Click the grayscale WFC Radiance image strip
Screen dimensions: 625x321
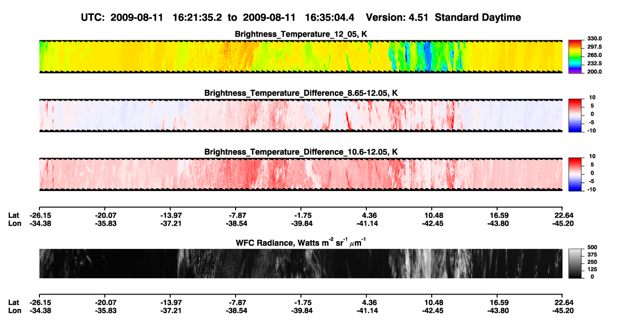pyautogui.click(x=301, y=264)
